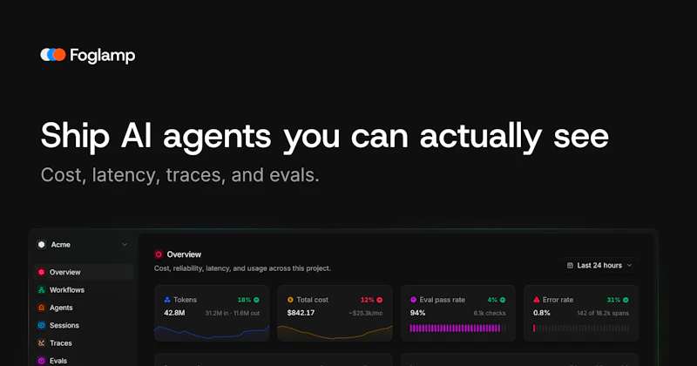Click the Total cost coin icon
697x366 pixels.
(290, 300)
